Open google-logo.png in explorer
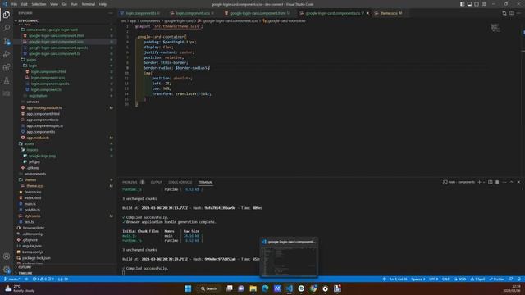The height and width of the screenshot is (295, 525). pos(42,156)
